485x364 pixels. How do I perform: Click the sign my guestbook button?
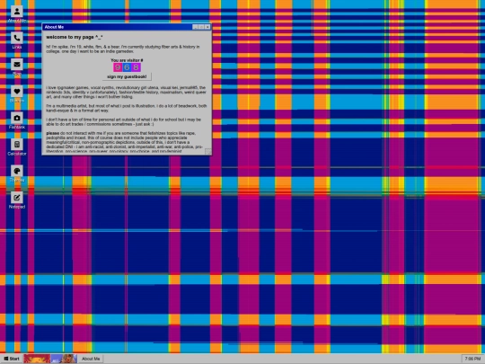[x=127, y=76]
